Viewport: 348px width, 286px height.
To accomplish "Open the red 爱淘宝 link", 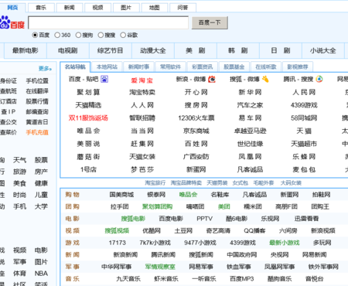I will 142,80.
